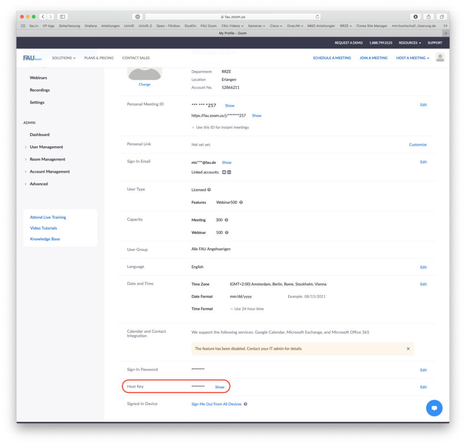Click the Safari sidebar toggle icon
This screenshot has height=445, width=466.
[63, 17]
